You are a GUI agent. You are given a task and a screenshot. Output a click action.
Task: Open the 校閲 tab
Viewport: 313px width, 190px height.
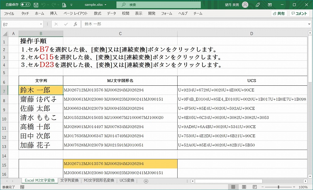[x=126, y=13]
